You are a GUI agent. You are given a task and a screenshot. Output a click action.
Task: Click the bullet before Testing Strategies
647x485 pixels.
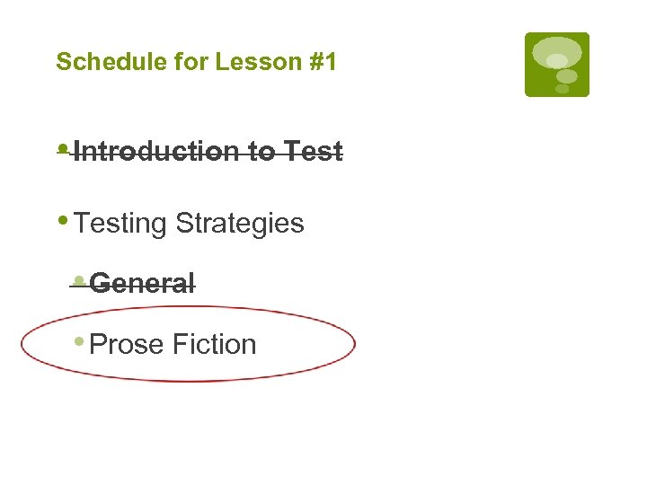pos(61,221)
